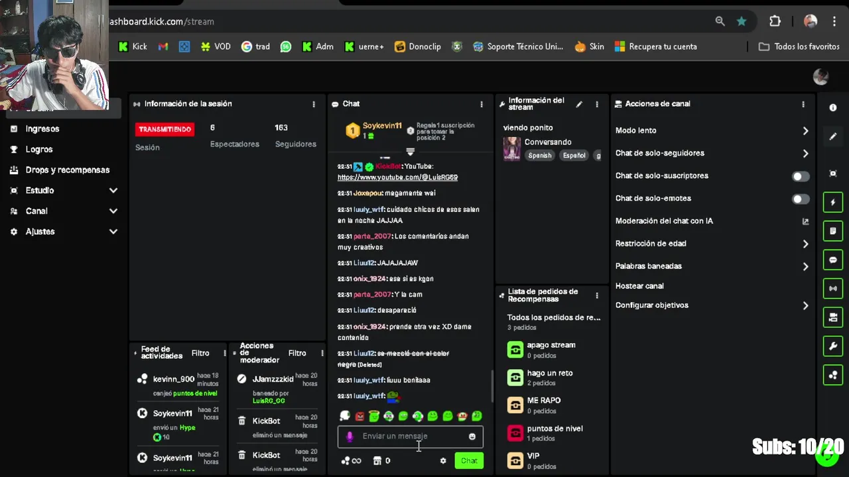849x477 pixels.
Task: Expand 'Chat de solo-seguidores' options
Action: (x=805, y=154)
